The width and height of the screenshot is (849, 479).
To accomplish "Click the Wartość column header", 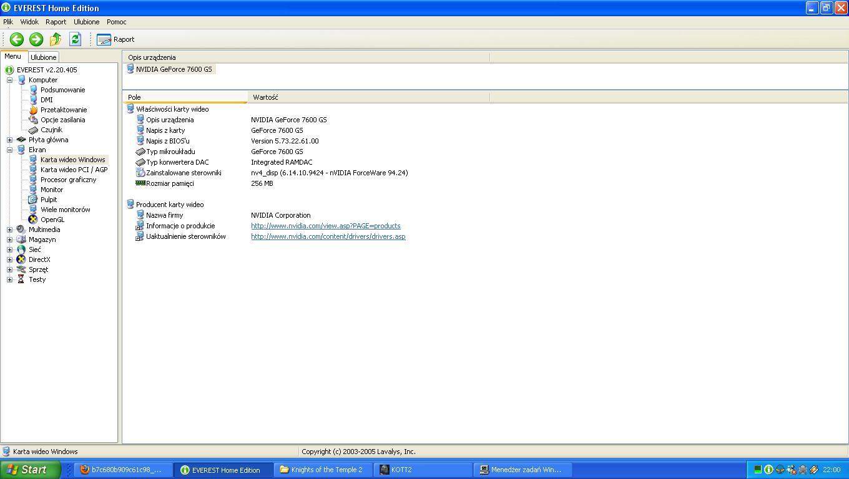I will 368,97.
